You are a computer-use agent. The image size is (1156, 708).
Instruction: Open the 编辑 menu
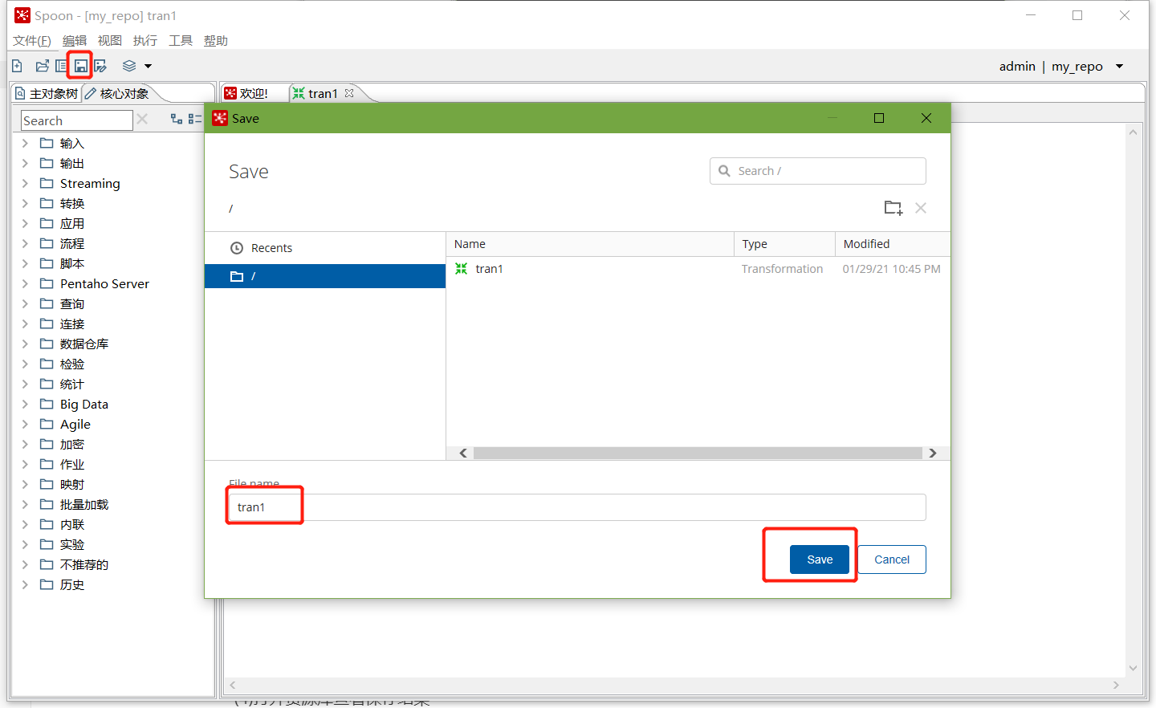click(x=75, y=41)
